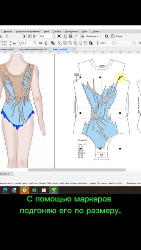
Task: Click the rotation angle field 0,0
Action: click(x=27, y=43)
